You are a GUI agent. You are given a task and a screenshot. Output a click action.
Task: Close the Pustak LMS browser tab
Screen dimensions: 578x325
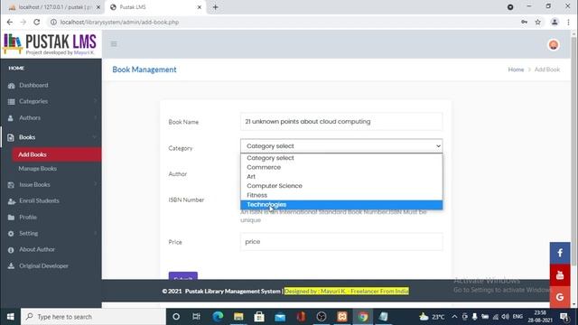(199, 7)
